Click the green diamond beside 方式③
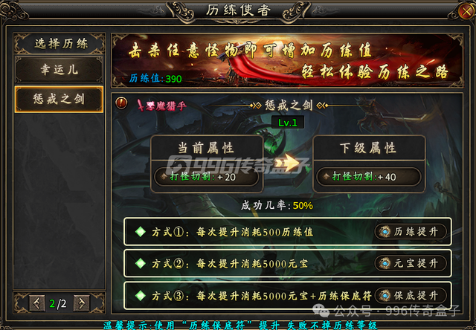The height and width of the screenshot is (330, 476). click(x=141, y=295)
